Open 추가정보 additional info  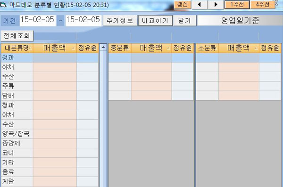120,21
